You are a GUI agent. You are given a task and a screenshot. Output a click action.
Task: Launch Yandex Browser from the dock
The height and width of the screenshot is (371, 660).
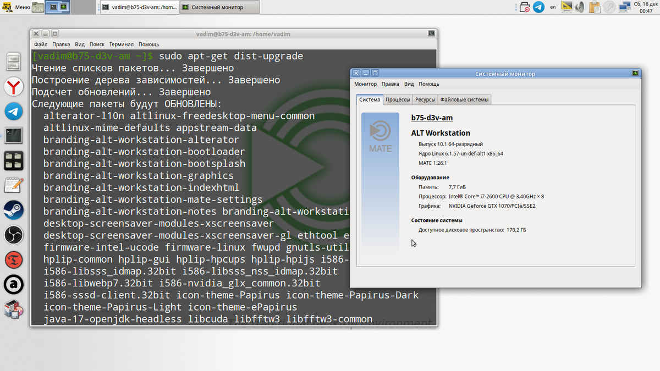[x=13, y=87]
